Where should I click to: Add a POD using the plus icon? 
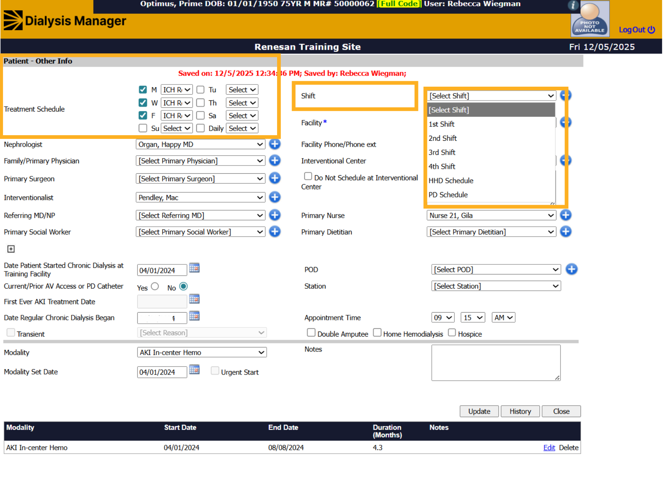click(571, 269)
